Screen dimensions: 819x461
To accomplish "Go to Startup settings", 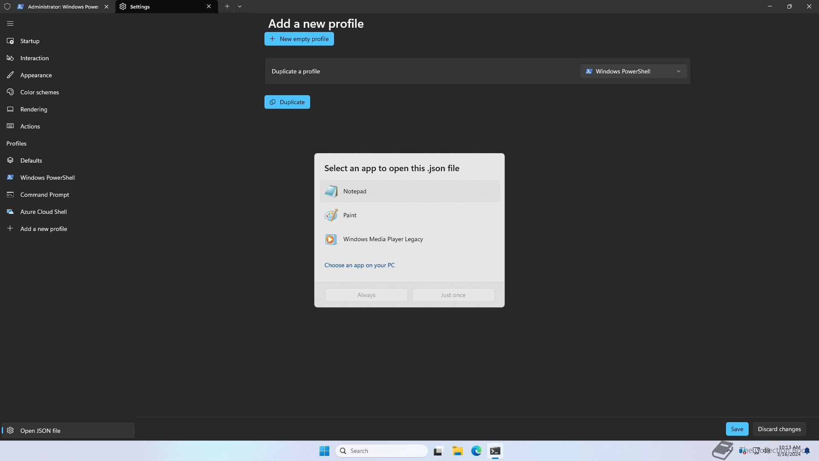I will click(x=68, y=41).
